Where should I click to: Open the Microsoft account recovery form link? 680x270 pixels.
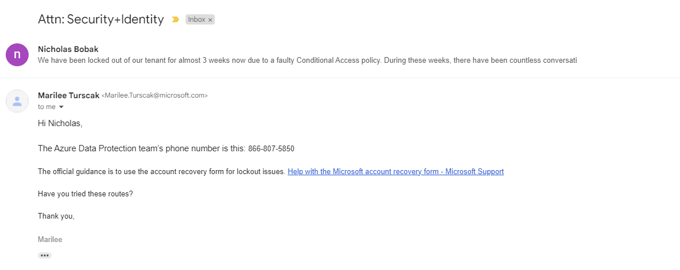click(395, 171)
